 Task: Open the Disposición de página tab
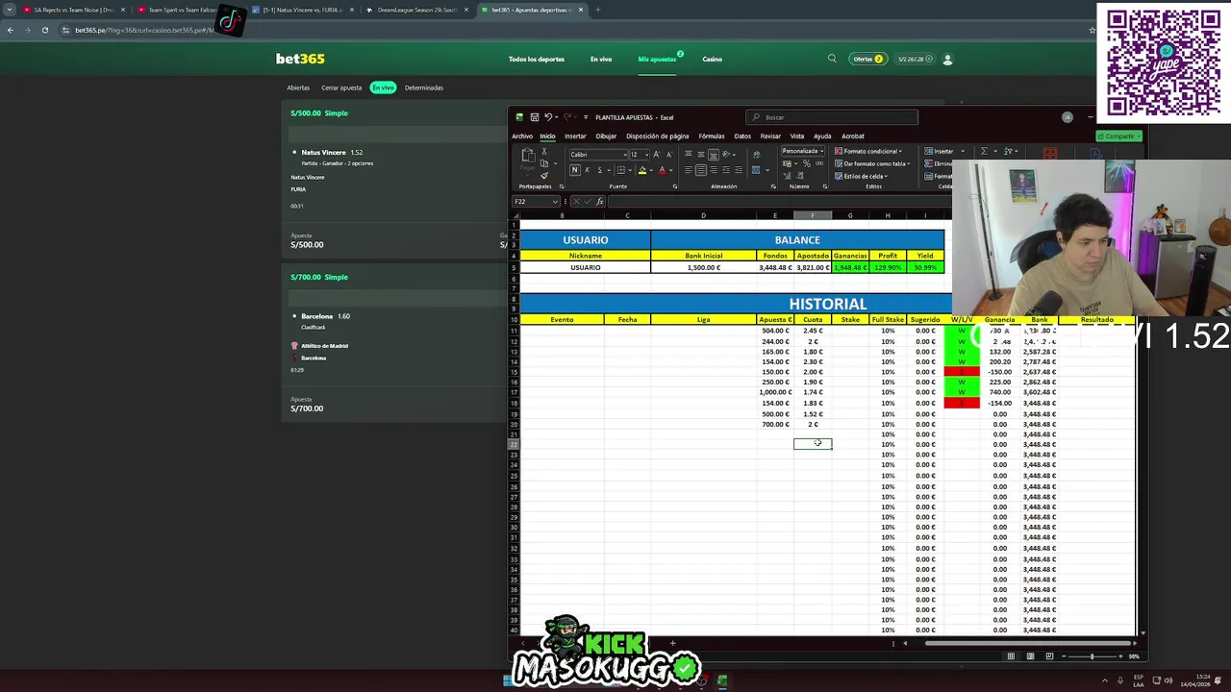coord(658,136)
